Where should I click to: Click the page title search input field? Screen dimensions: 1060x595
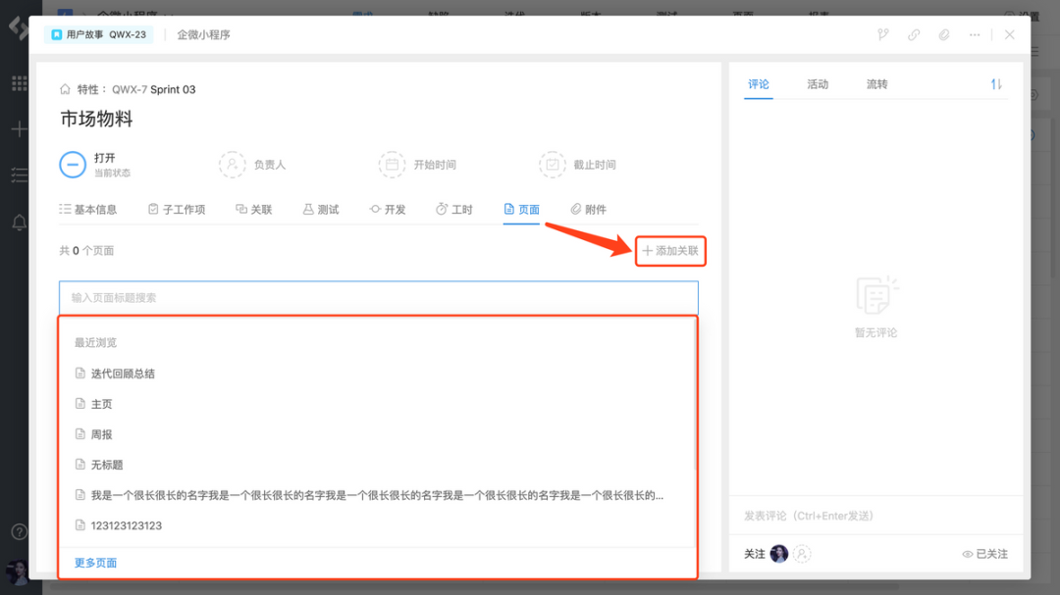point(378,298)
